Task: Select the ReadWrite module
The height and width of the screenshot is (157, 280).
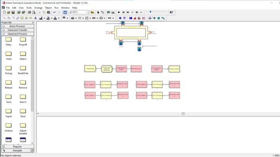Action: click(x=23, y=70)
